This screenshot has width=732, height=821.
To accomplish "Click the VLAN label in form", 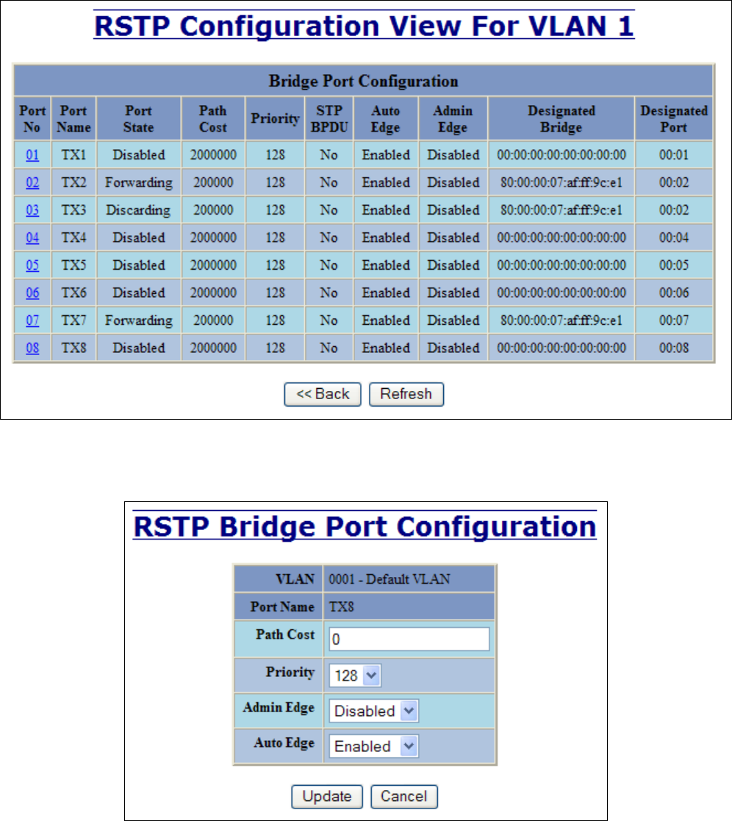I will tap(295, 579).
